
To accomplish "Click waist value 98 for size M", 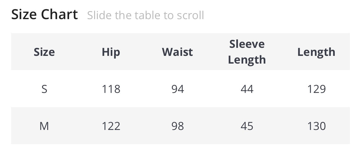I will [177, 126].
